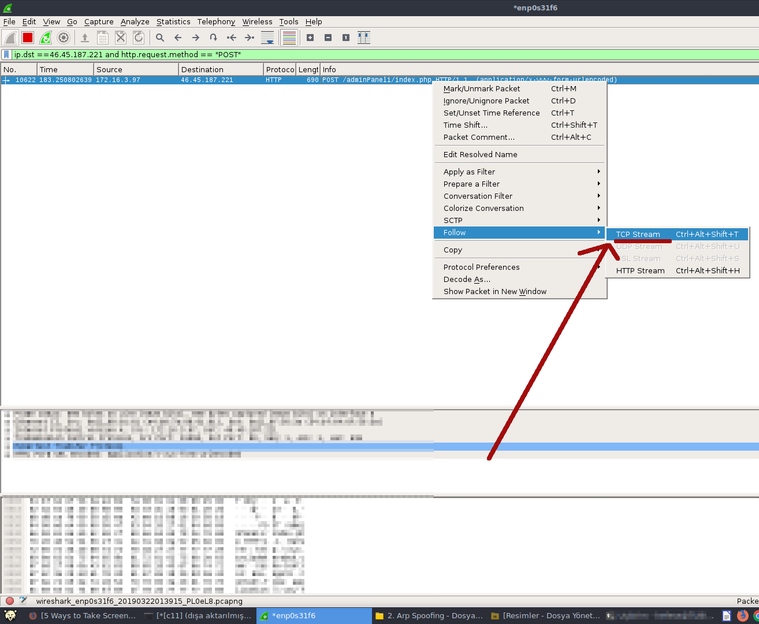Choose Set/Unset Time Reference
This screenshot has height=624, width=759.
pyautogui.click(x=520, y=113)
